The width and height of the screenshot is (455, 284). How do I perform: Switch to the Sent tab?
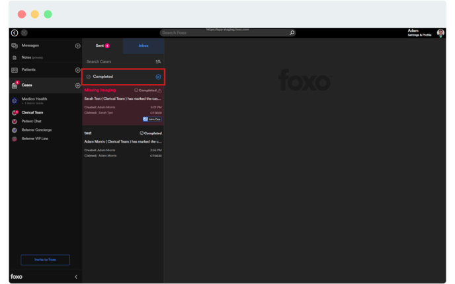[x=103, y=46]
